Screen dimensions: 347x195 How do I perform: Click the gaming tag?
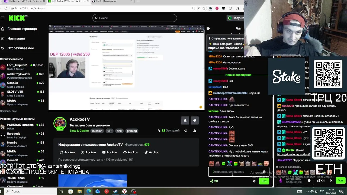[132, 131]
